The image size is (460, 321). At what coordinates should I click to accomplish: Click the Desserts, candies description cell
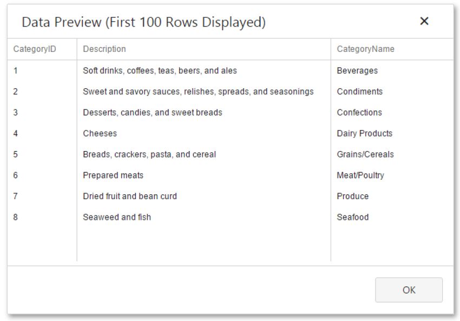(153, 113)
